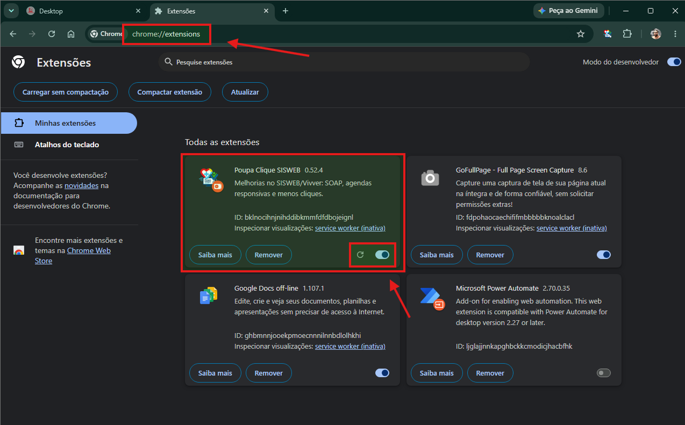This screenshot has width=685, height=425.
Task: Select the Extensões tab
Action: [211, 11]
